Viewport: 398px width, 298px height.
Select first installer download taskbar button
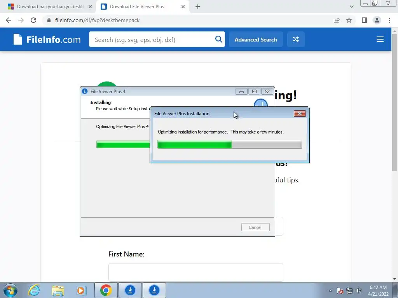point(130,290)
